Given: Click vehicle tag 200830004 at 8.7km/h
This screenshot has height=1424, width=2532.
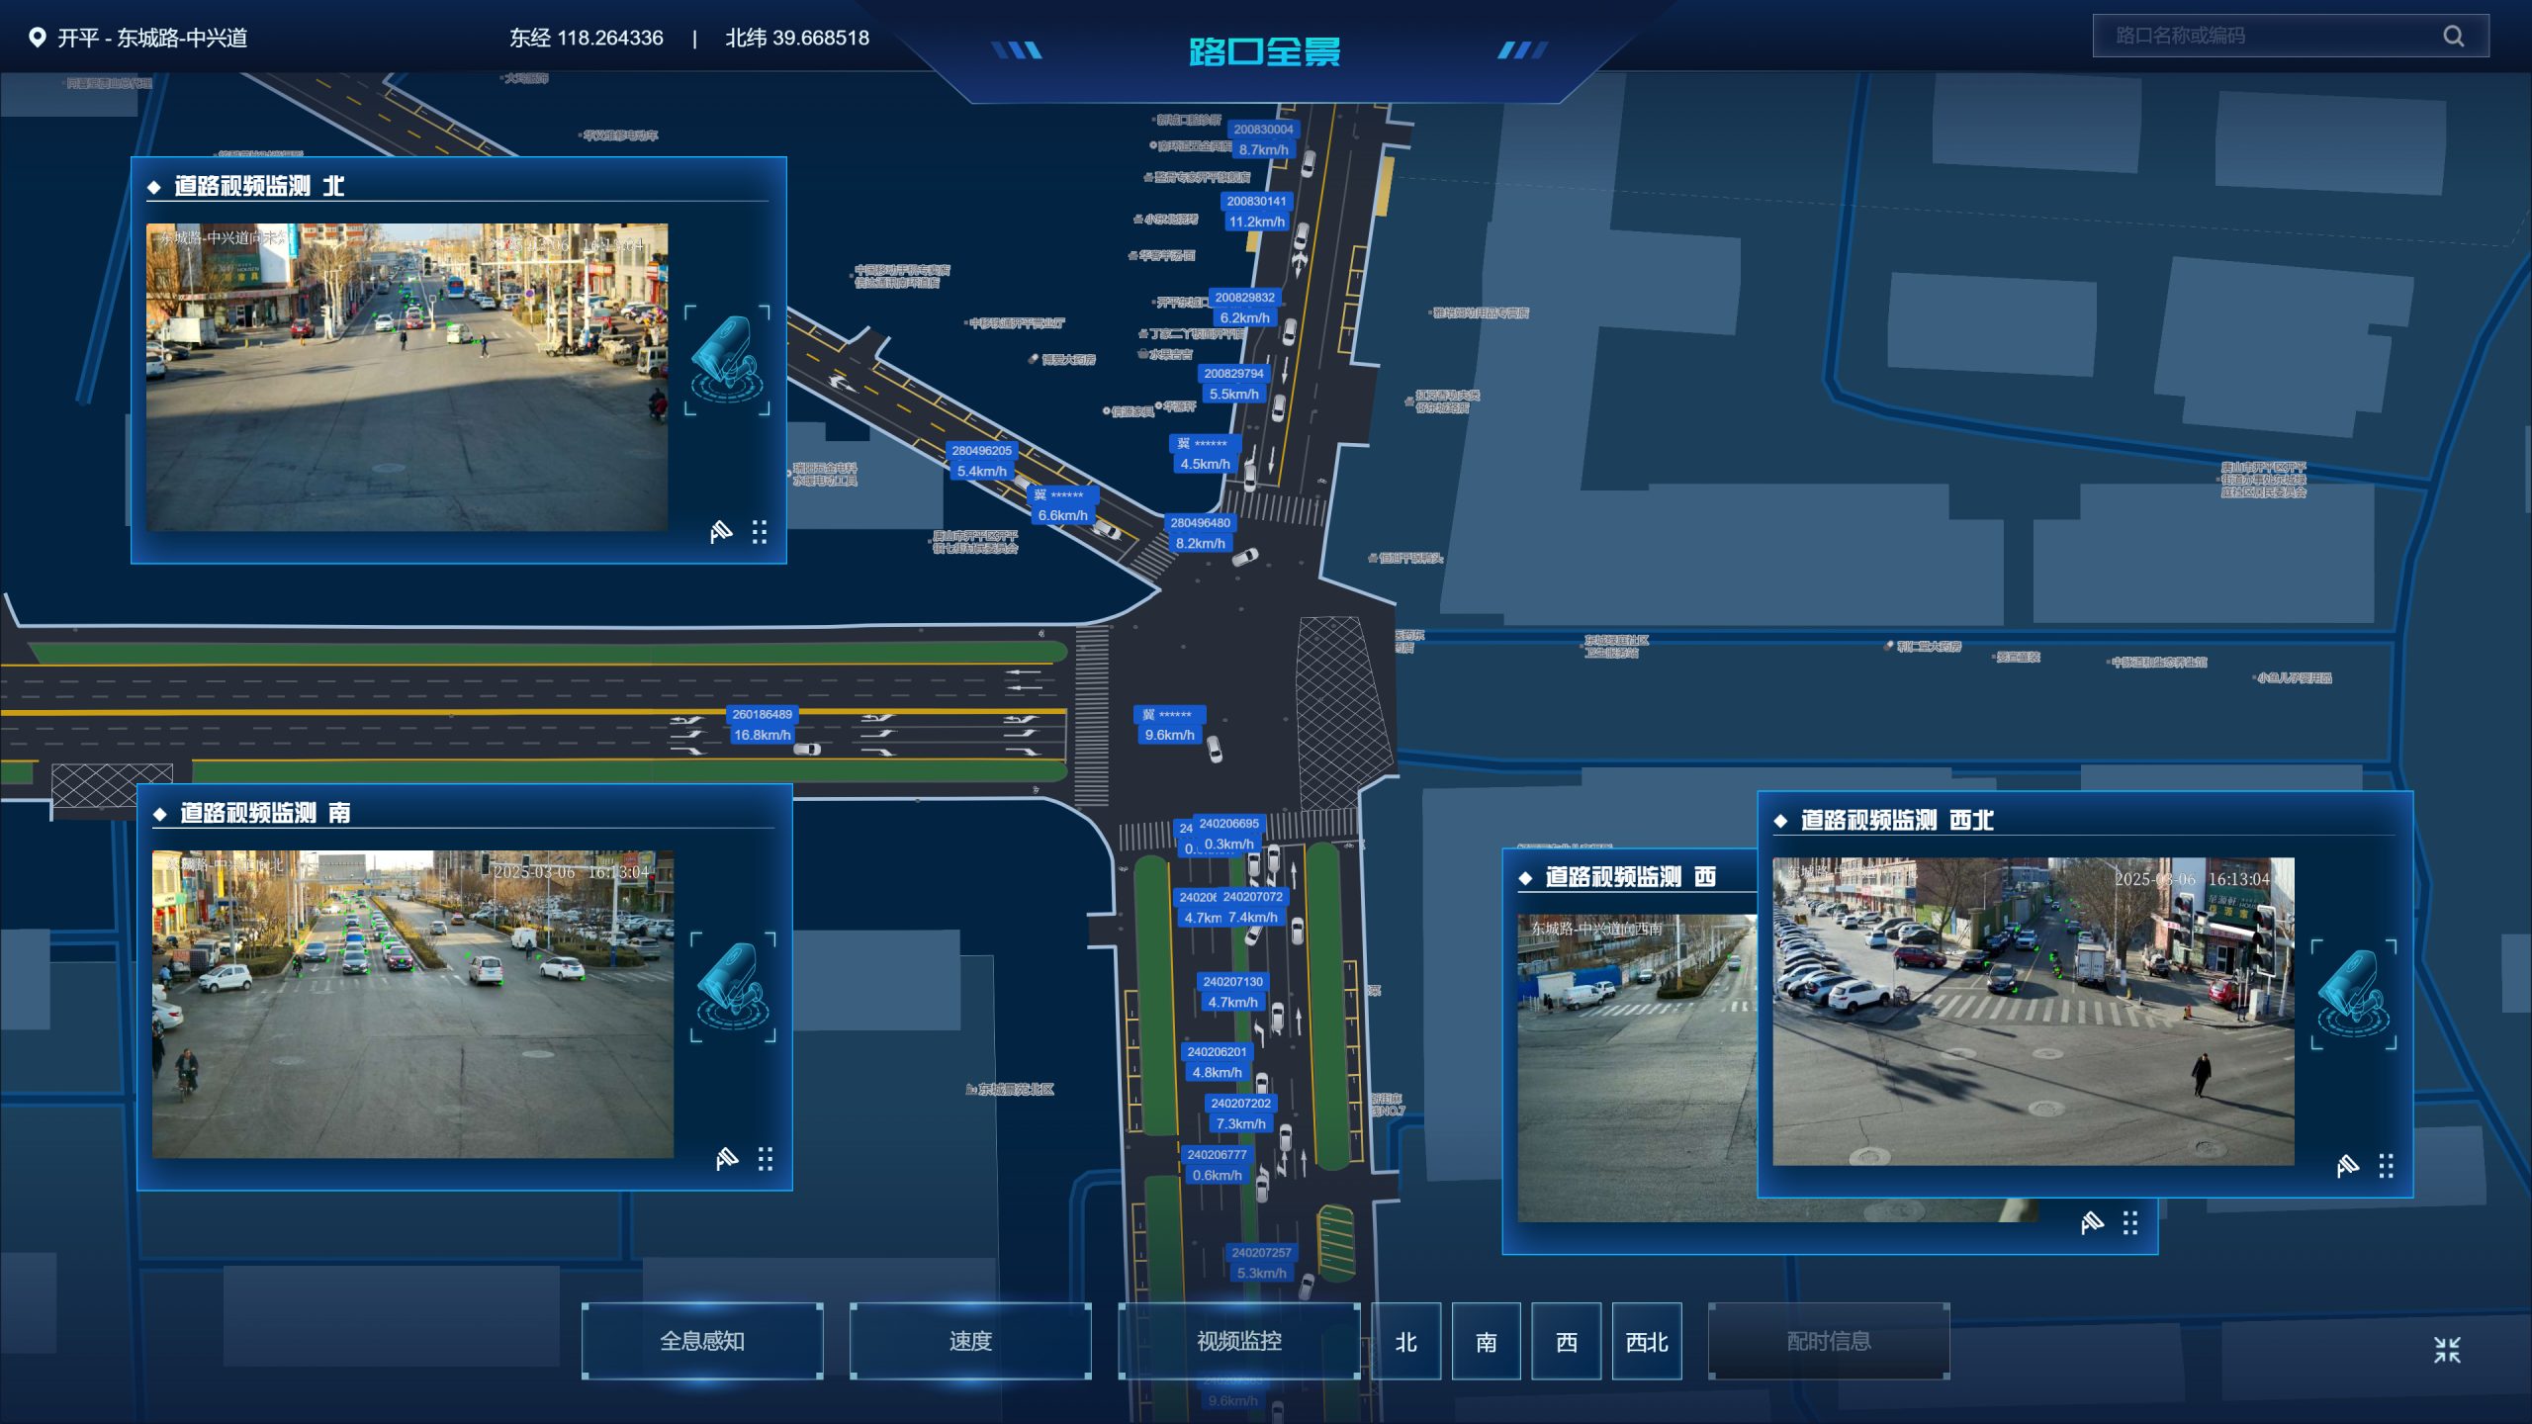Looking at the screenshot, I should [x=1263, y=139].
